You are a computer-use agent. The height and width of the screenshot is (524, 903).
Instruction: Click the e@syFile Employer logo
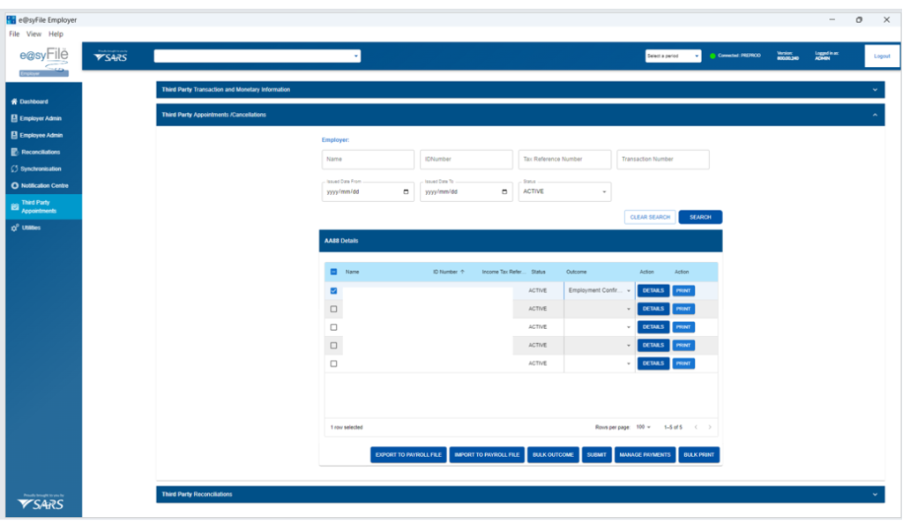coord(44,62)
